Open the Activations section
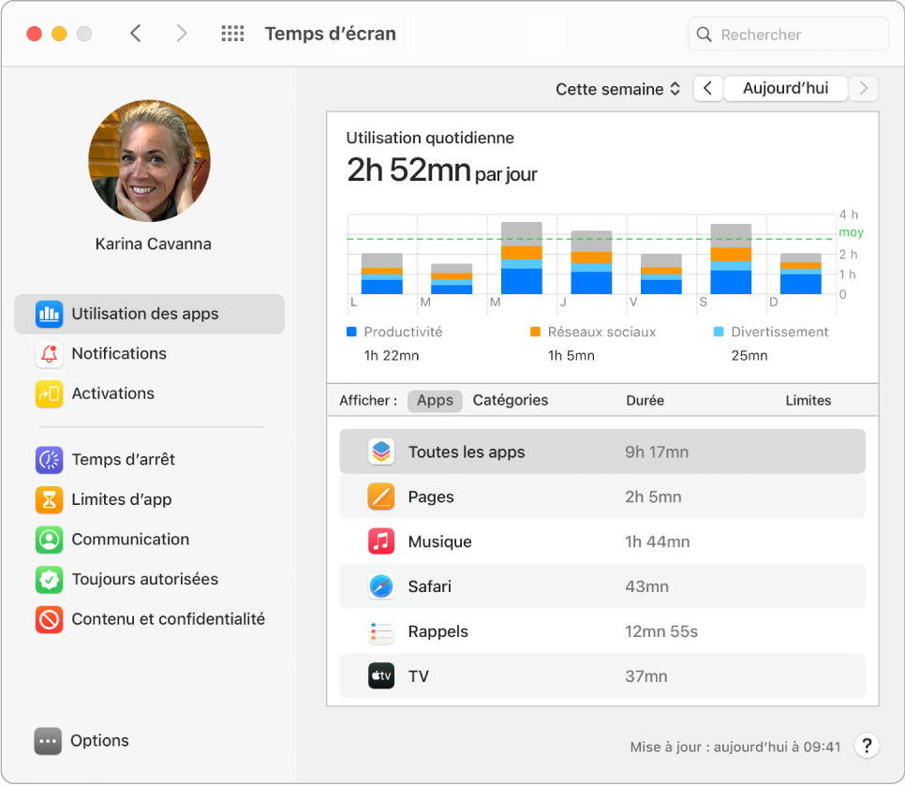Screen dimensions: 905x785 [x=114, y=393]
